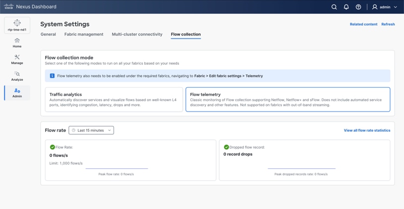Open Last 15 minutes time range dropdown
The height and width of the screenshot is (209, 404).
[91, 130]
